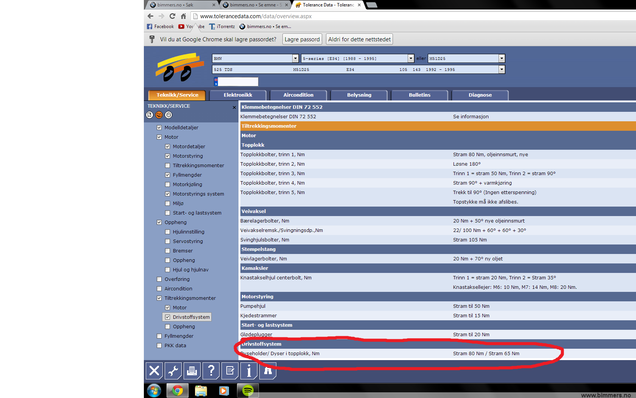Click the Lagre passord button
The width and height of the screenshot is (636, 398).
pyautogui.click(x=302, y=39)
